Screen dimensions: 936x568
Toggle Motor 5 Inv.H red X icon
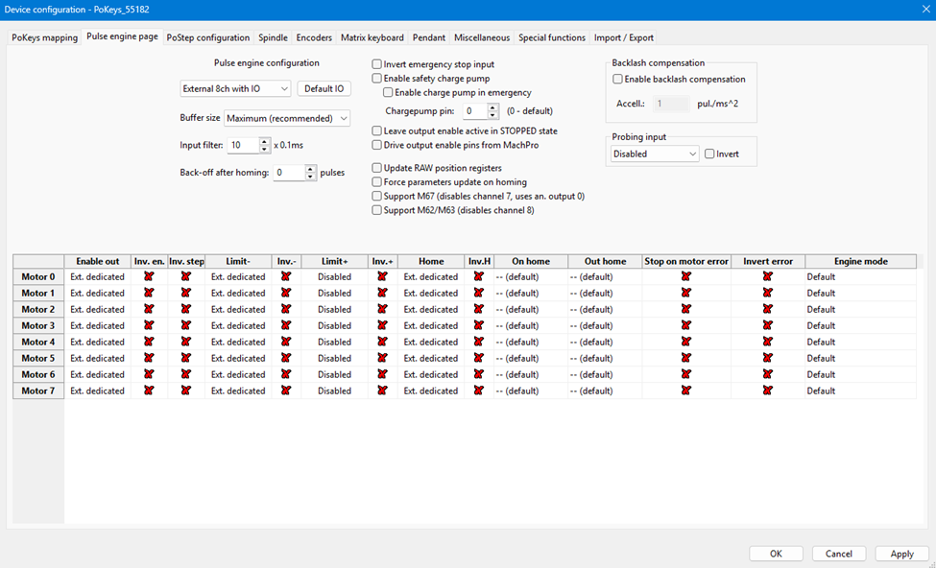tap(479, 358)
